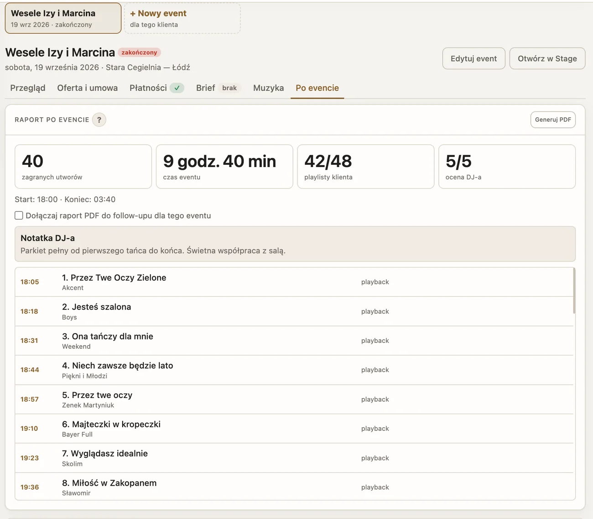The width and height of the screenshot is (593, 519).
Task: Click the 40 zagranych utworów stat card
Action: [x=83, y=167]
